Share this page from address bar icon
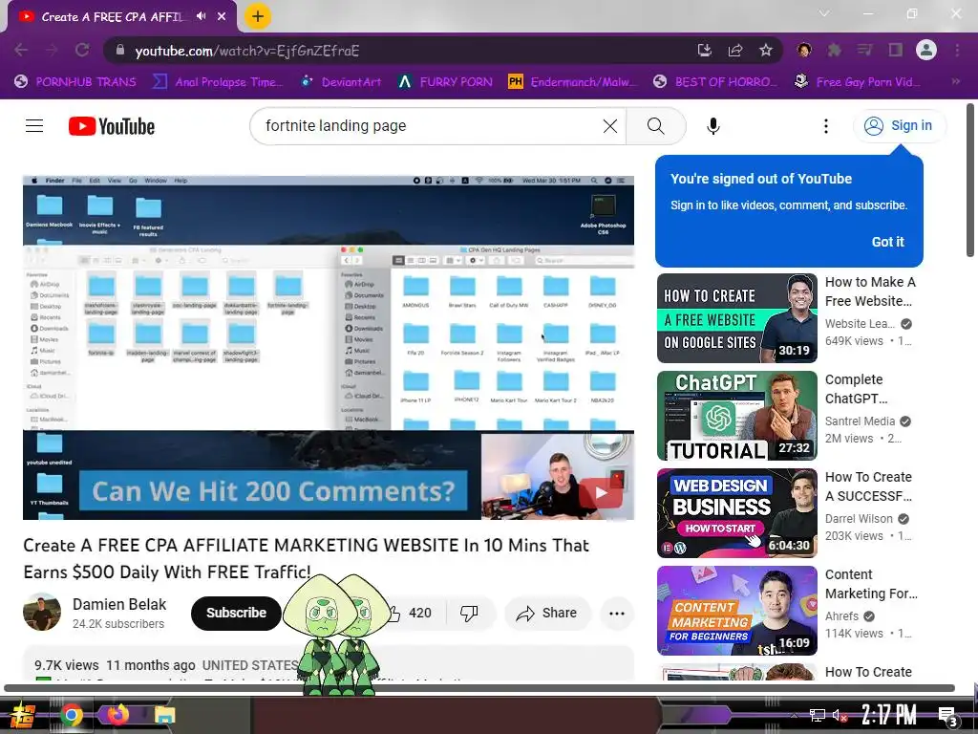The width and height of the screenshot is (978, 734). 735,51
